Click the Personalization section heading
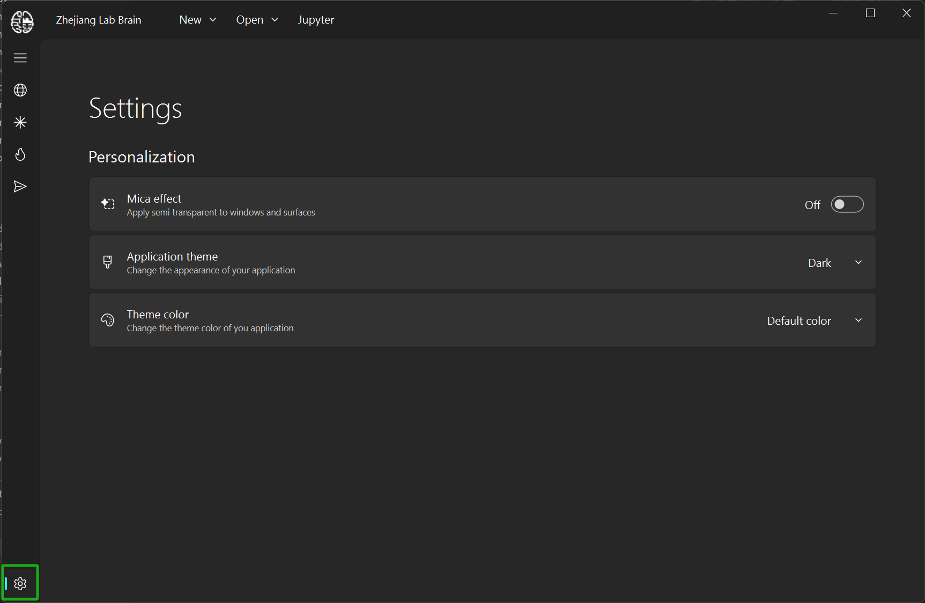 pos(142,157)
